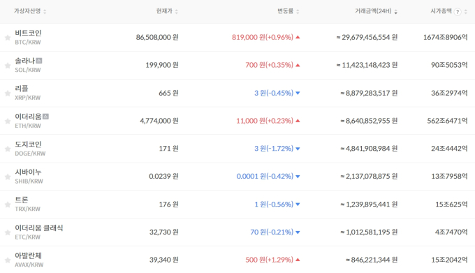Image resolution: width=475 pixels, height=273 pixels.
Task: Mark 시바이누 SHIB/KRW as favorite
Action: (8, 177)
